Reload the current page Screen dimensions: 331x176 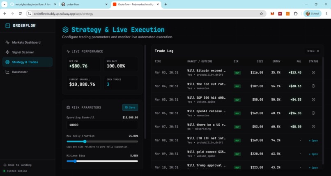click(20, 14)
